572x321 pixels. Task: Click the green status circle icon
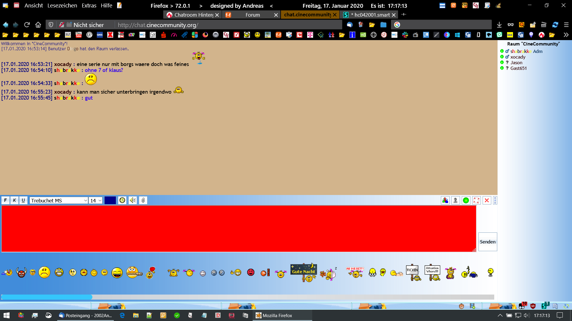466,200
